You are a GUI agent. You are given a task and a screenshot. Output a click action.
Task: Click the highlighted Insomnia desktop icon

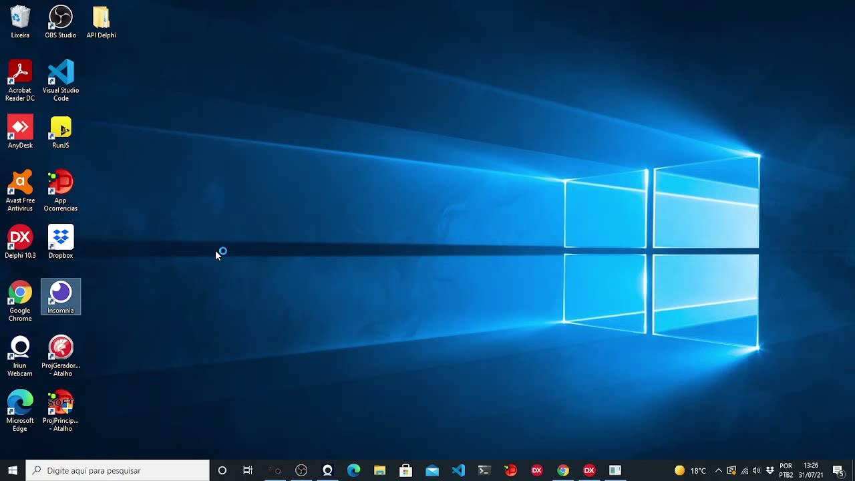(60, 297)
